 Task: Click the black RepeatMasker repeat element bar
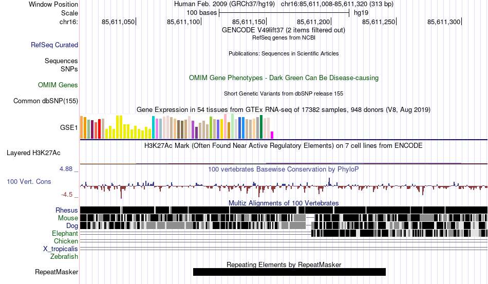(x=289, y=272)
